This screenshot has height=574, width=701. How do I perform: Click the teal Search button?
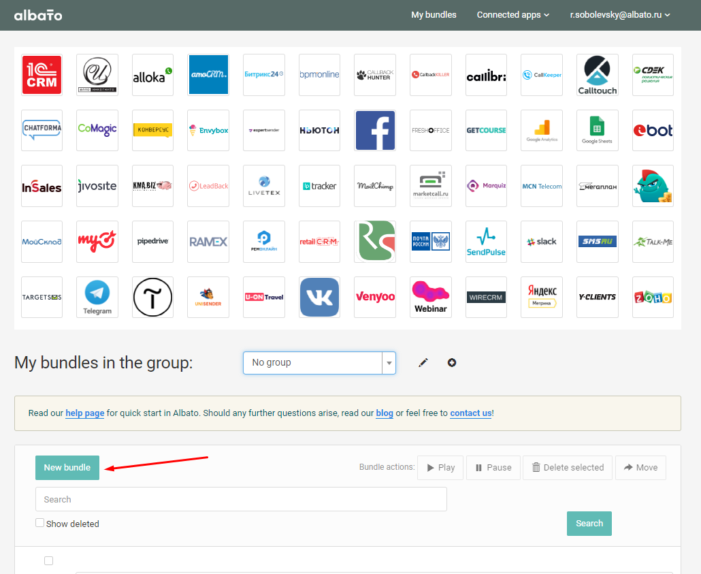pyautogui.click(x=589, y=524)
